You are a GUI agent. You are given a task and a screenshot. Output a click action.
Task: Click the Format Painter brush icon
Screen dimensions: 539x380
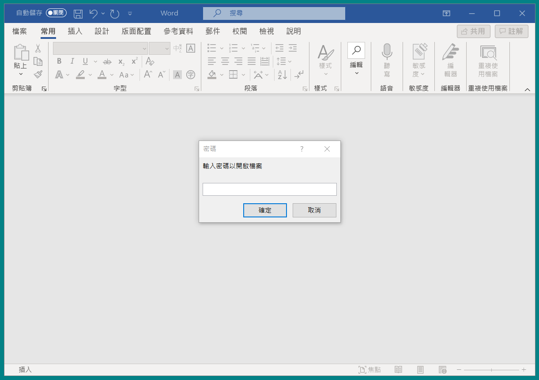click(x=38, y=74)
